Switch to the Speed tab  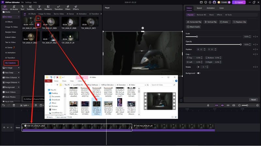pos(199,8)
